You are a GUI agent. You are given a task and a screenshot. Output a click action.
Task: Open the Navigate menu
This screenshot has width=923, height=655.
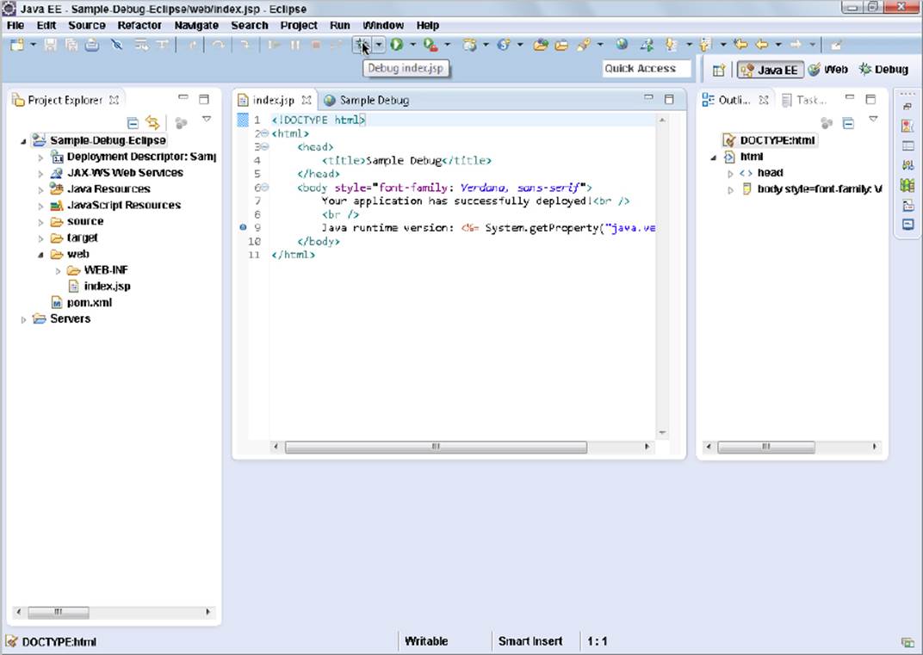click(x=196, y=25)
